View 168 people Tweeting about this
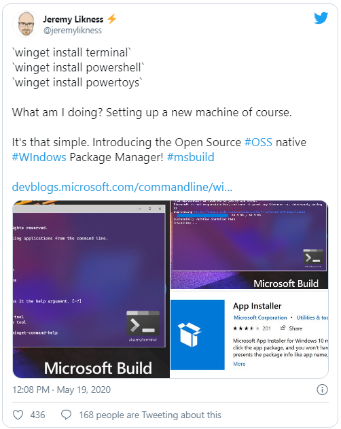 150,415
